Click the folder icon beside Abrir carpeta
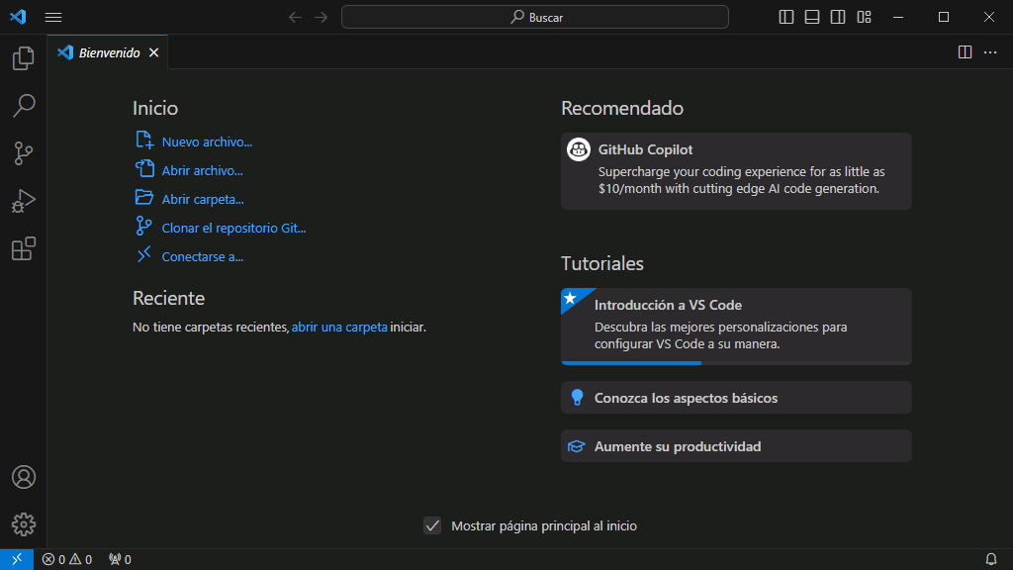This screenshot has width=1013, height=570. click(144, 197)
